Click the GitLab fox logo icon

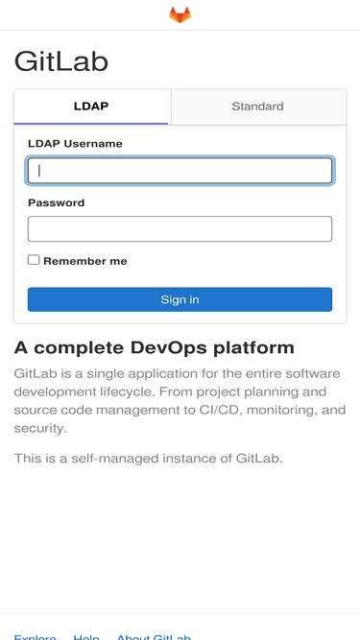[x=180, y=14]
